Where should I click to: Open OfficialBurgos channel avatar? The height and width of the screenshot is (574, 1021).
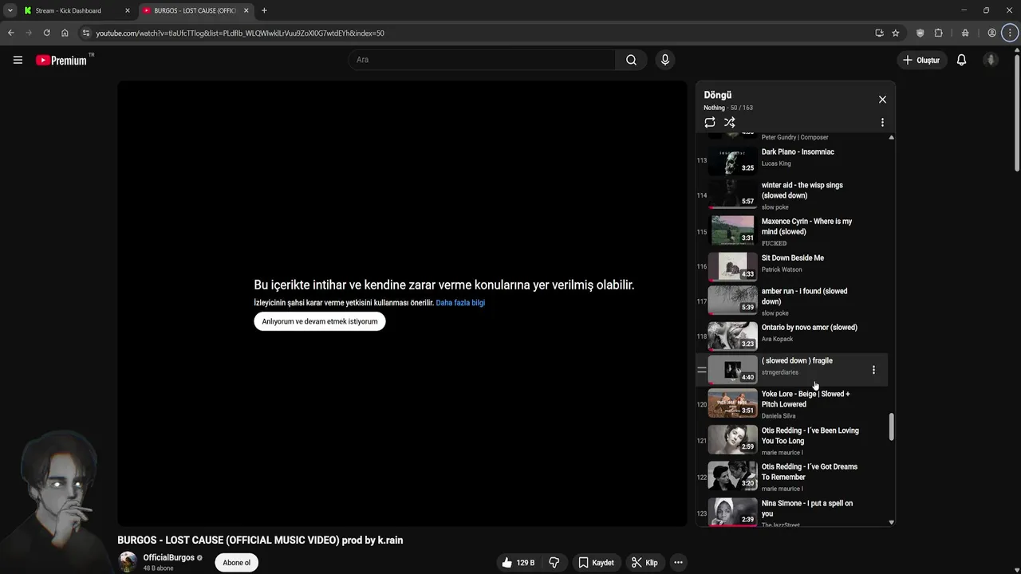point(128,562)
